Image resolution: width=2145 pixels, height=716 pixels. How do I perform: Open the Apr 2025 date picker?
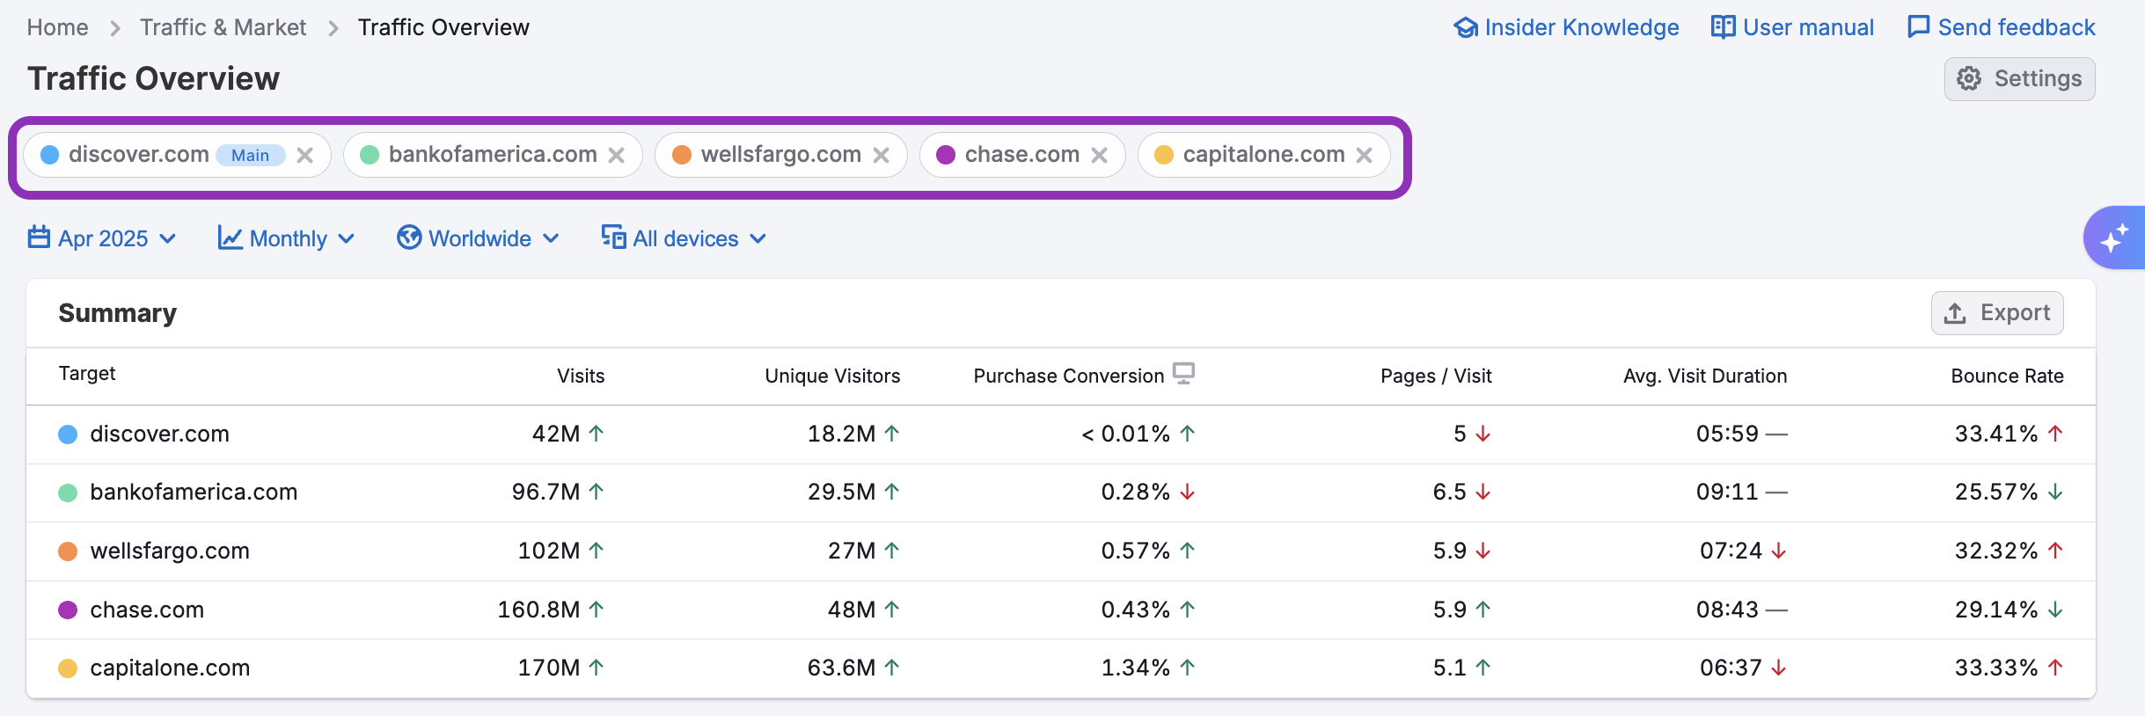click(102, 238)
